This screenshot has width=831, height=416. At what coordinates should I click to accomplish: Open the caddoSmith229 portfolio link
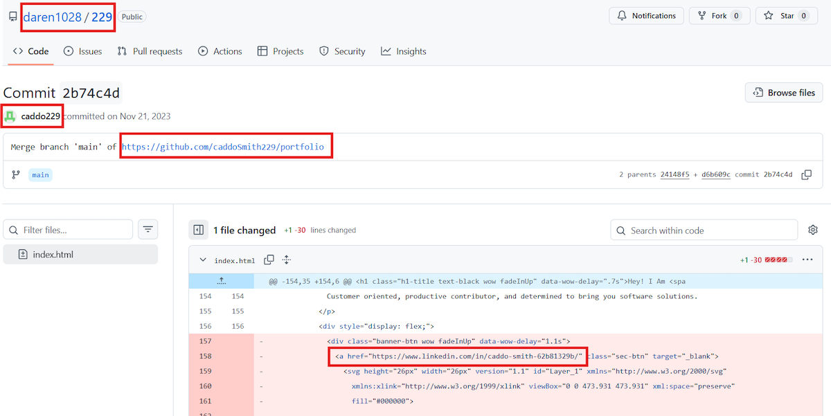click(x=223, y=147)
